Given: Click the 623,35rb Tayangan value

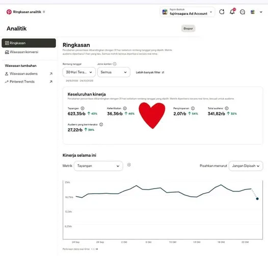Looking at the screenshot, I should click(x=76, y=113).
